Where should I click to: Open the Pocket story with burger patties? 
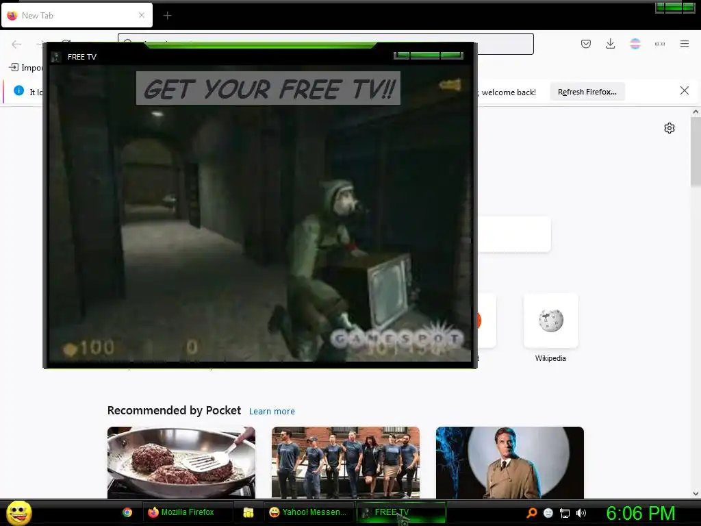181,462
